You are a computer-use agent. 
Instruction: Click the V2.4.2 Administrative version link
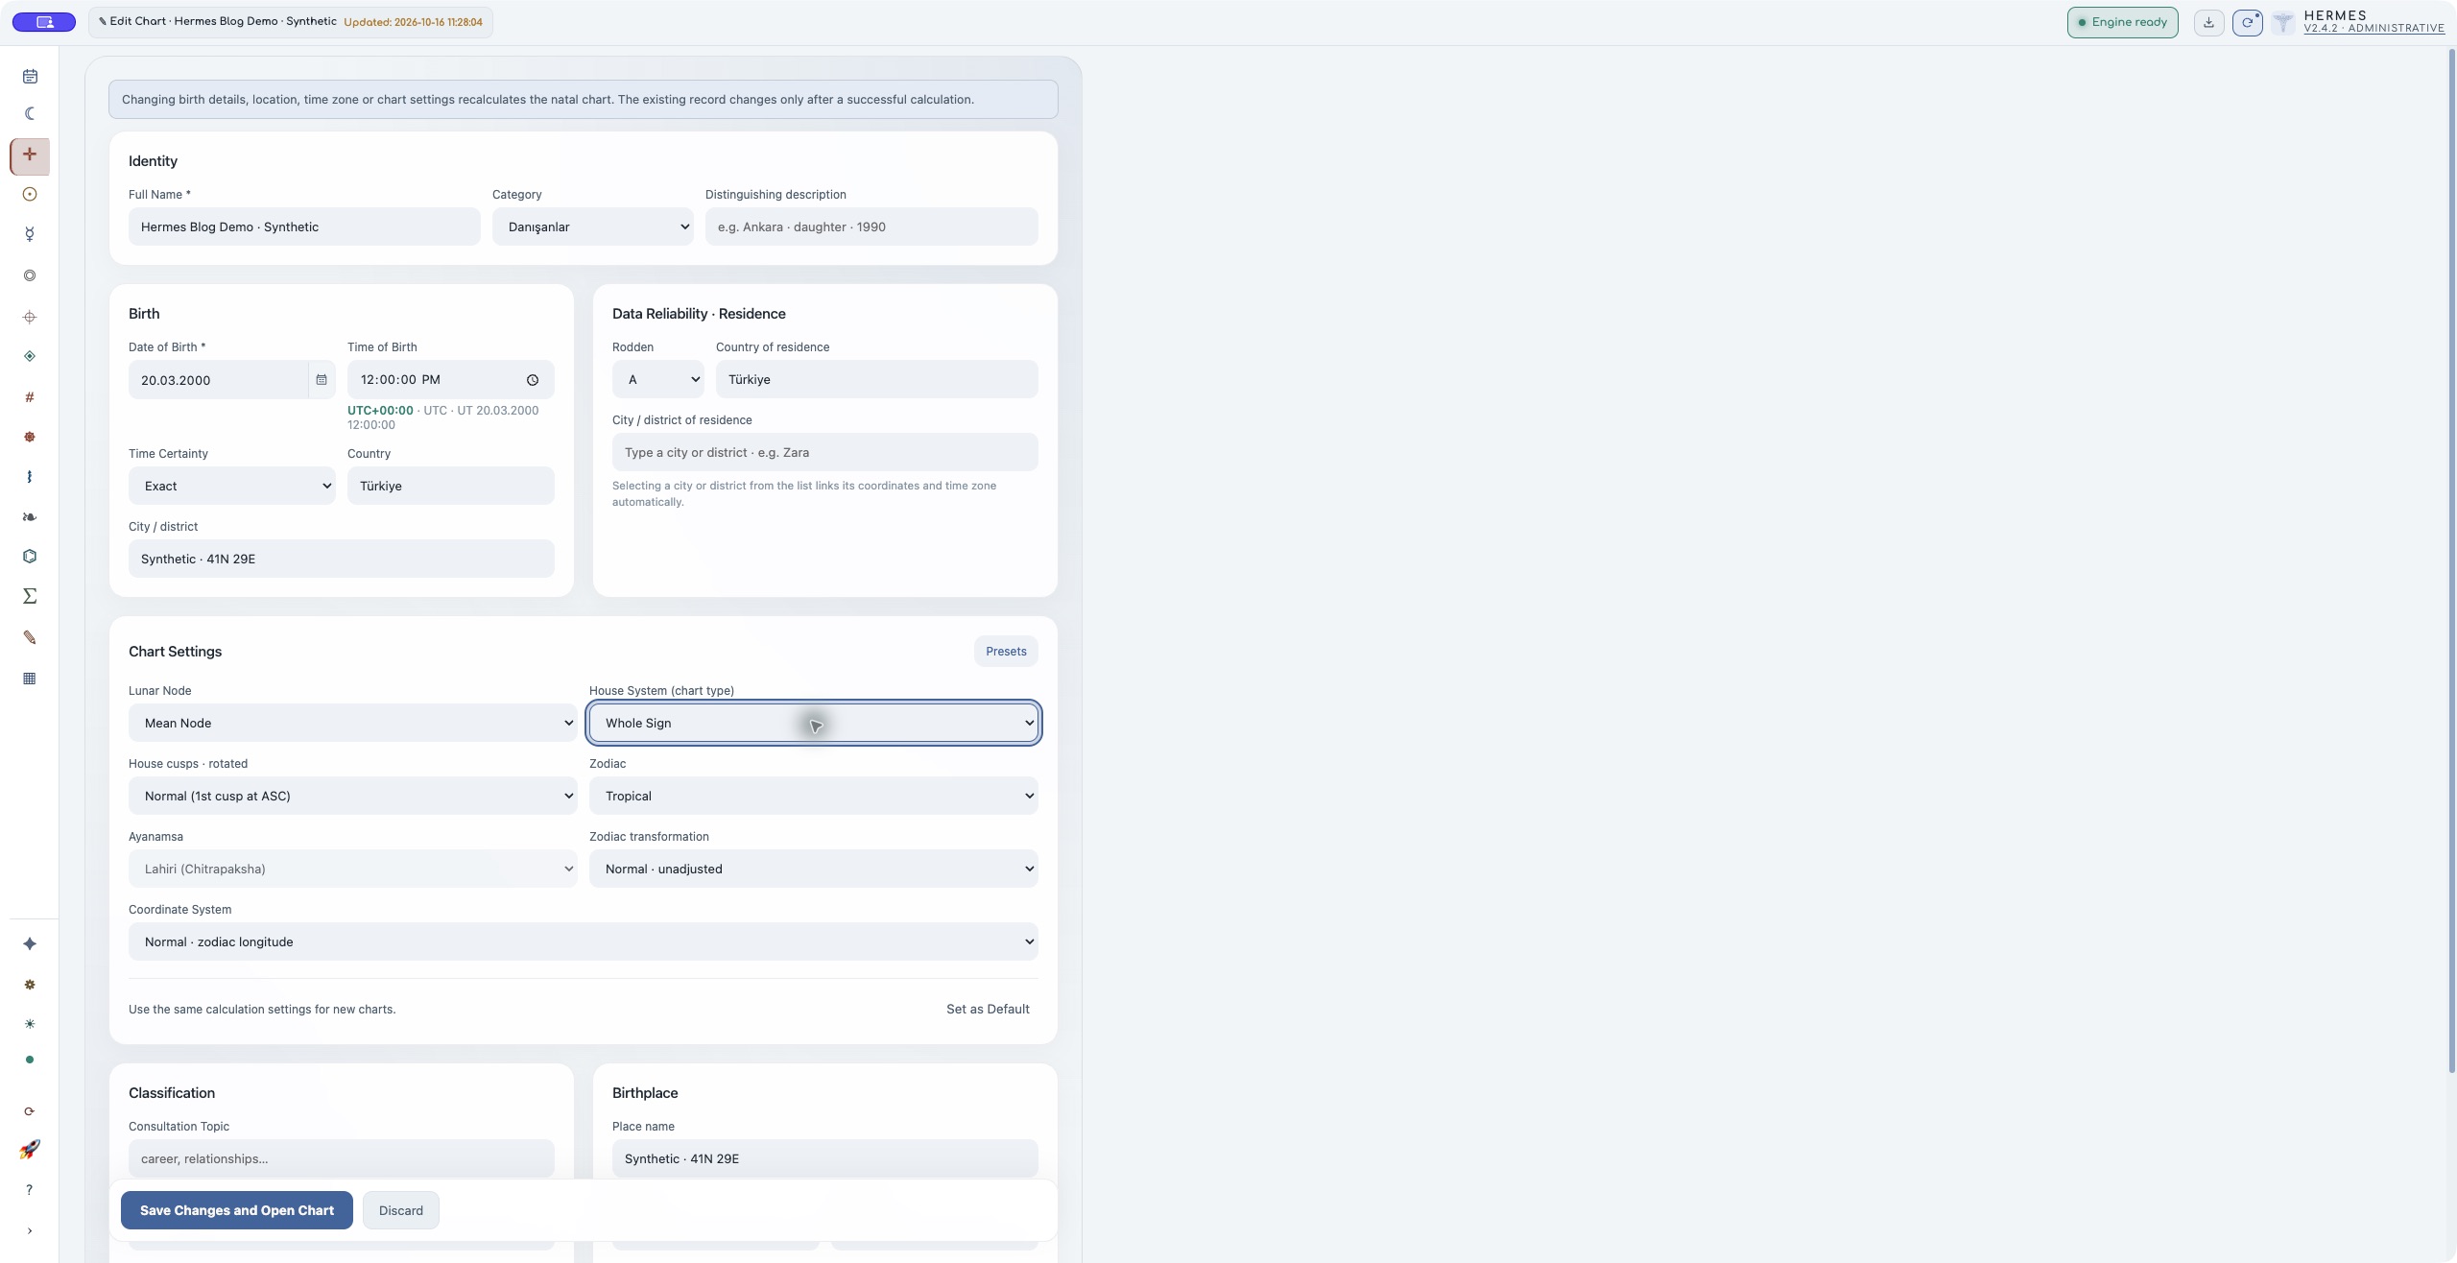pos(2374,28)
